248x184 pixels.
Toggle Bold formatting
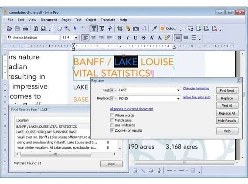[x=120, y=37]
